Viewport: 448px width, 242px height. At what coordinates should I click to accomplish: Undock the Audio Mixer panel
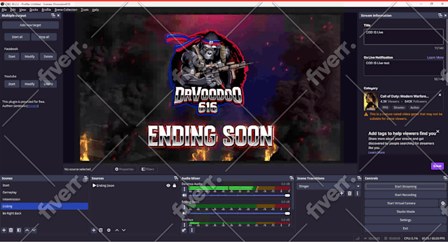pyautogui.click(x=291, y=178)
